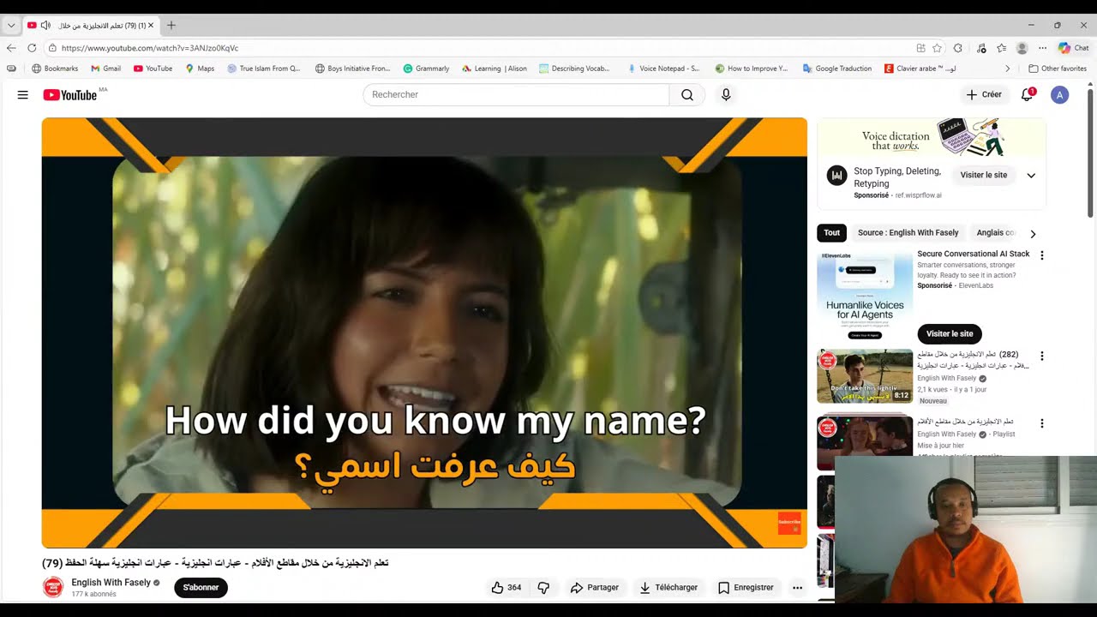Save the video with Enregistrer
The width and height of the screenshot is (1097, 617).
tap(746, 587)
